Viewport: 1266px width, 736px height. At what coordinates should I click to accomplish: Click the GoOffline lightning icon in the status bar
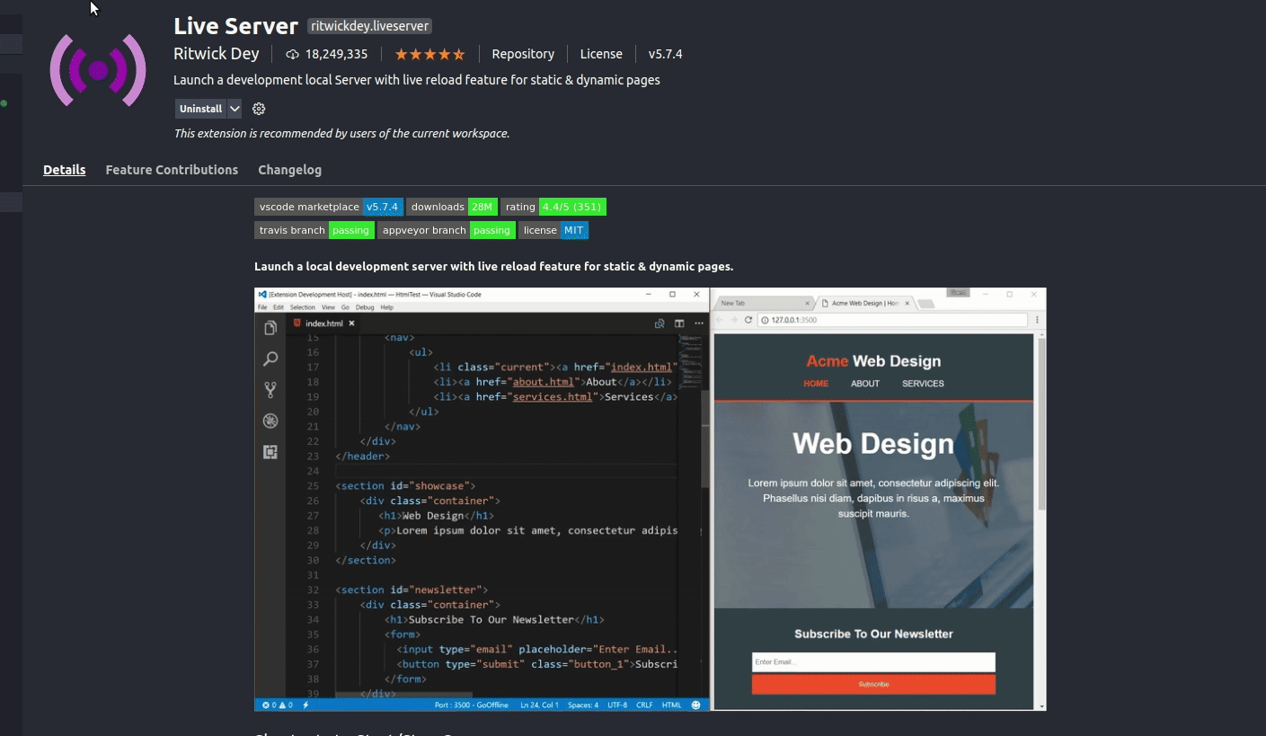pyautogui.click(x=305, y=705)
